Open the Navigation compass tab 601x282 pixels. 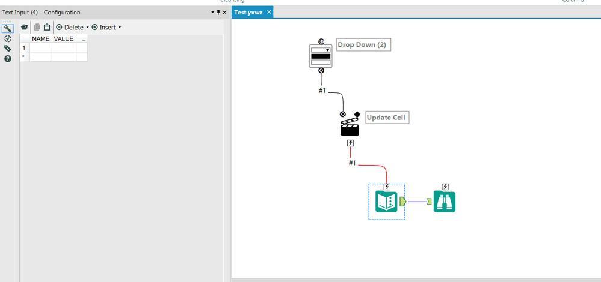(x=8, y=38)
